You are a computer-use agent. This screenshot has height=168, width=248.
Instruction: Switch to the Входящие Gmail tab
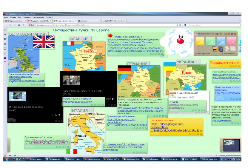[x=40, y=21]
